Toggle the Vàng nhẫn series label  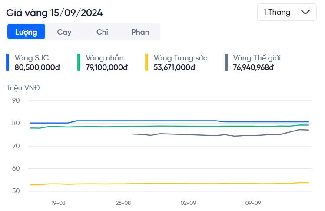[105, 58]
